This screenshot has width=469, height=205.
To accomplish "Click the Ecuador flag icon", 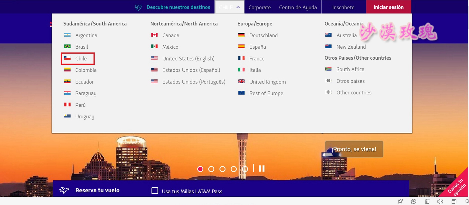I will coord(67,81).
